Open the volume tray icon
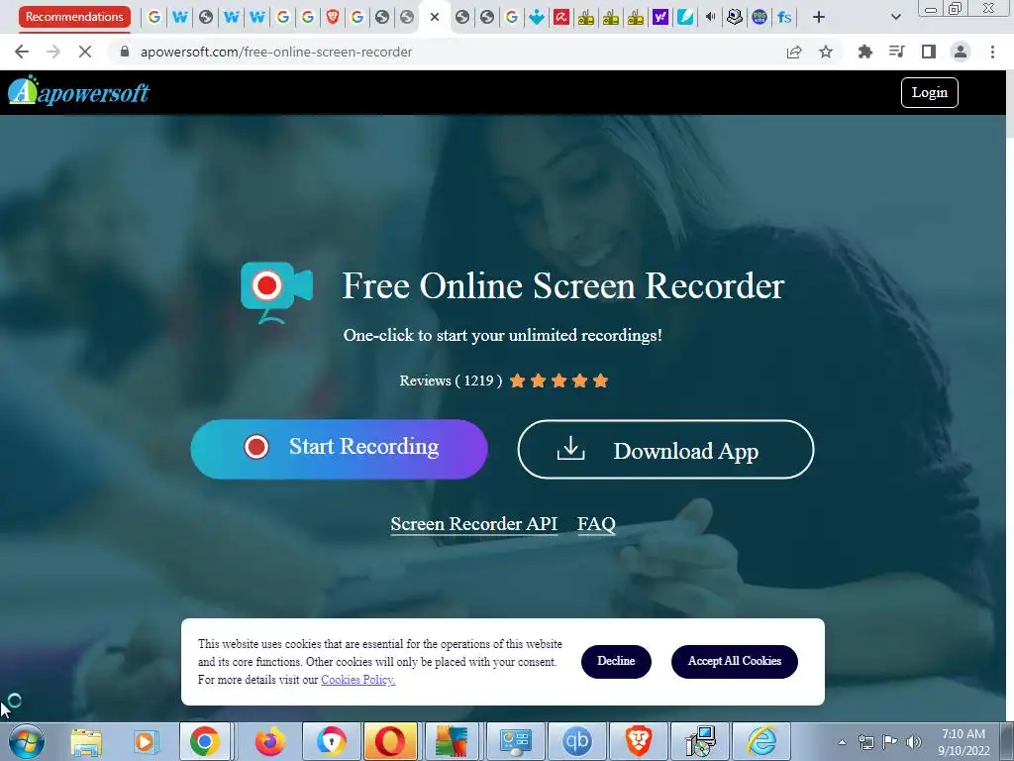The height and width of the screenshot is (761, 1014). coord(913,742)
